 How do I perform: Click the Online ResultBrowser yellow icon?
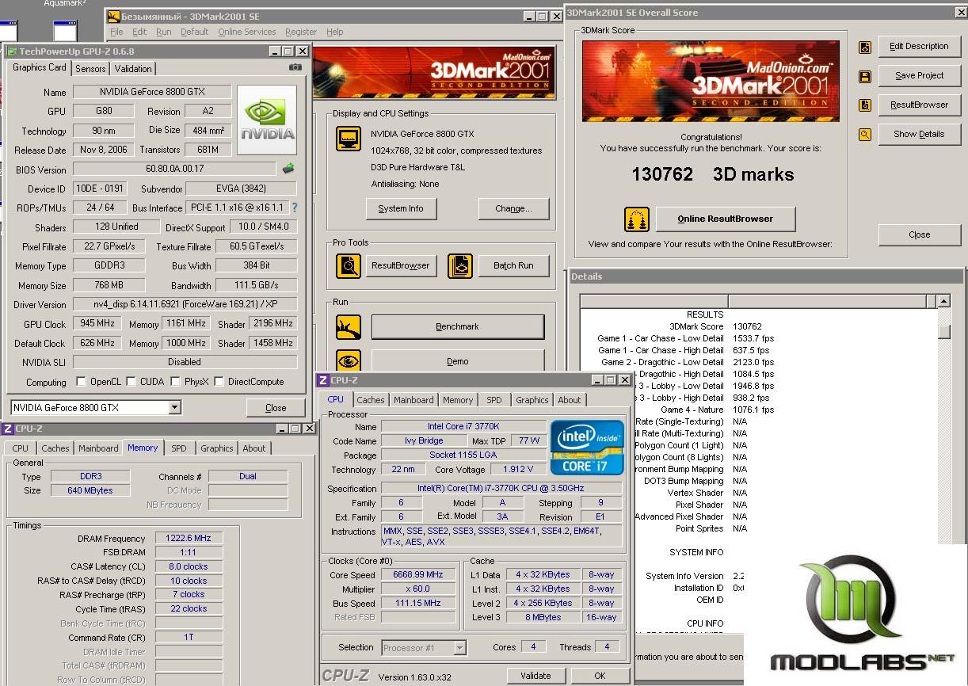pyautogui.click(x=637, y=219)
